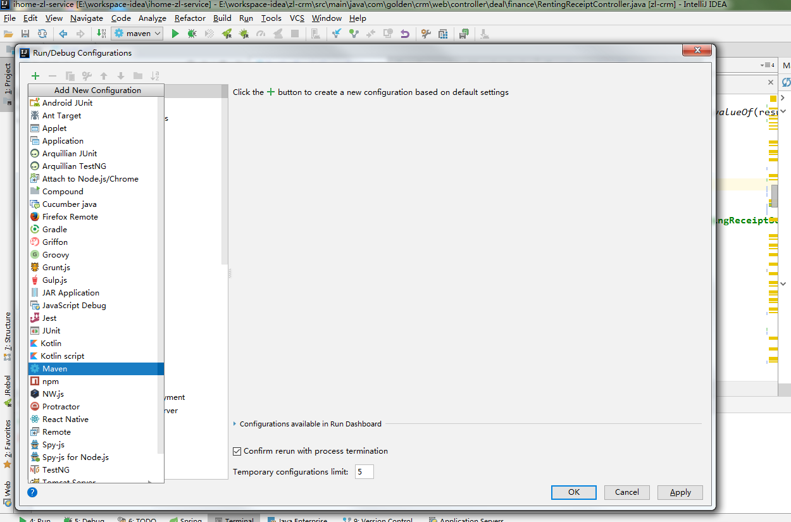Expand Configurations available in Run Dashboard
Image resolution: width=791 pixels, height=522 pixels.
[235, 424]
